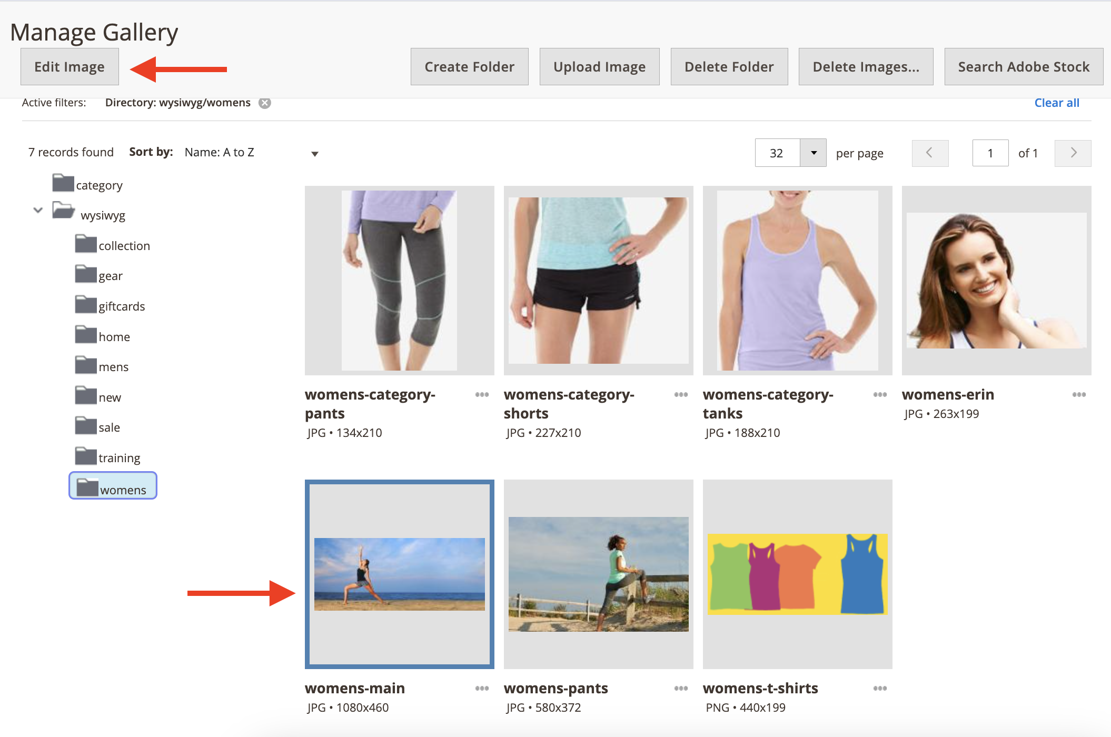Viewport: 1111px width, 737px height.
Task: Open options menu for womens-category-pants image
Action: click(482, 394)
